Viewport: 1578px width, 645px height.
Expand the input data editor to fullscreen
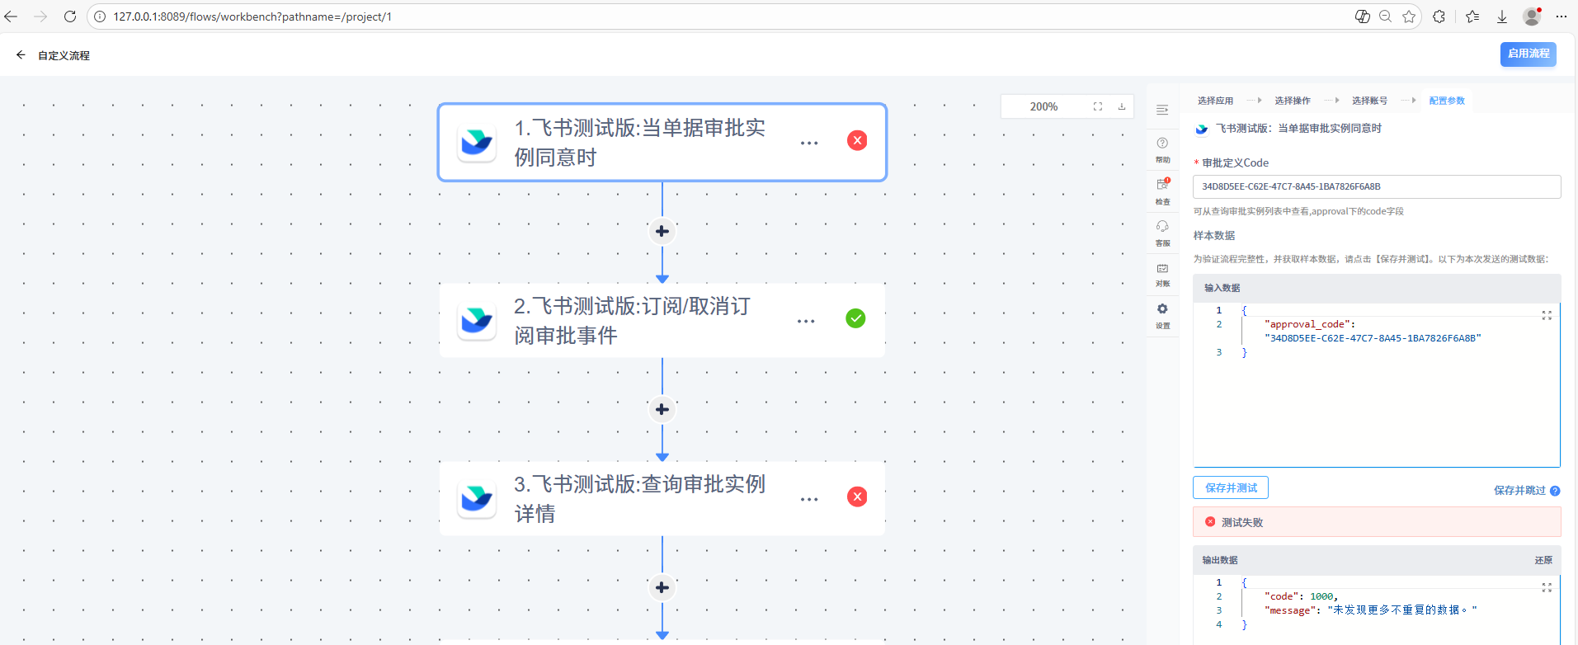point(1547,316)
